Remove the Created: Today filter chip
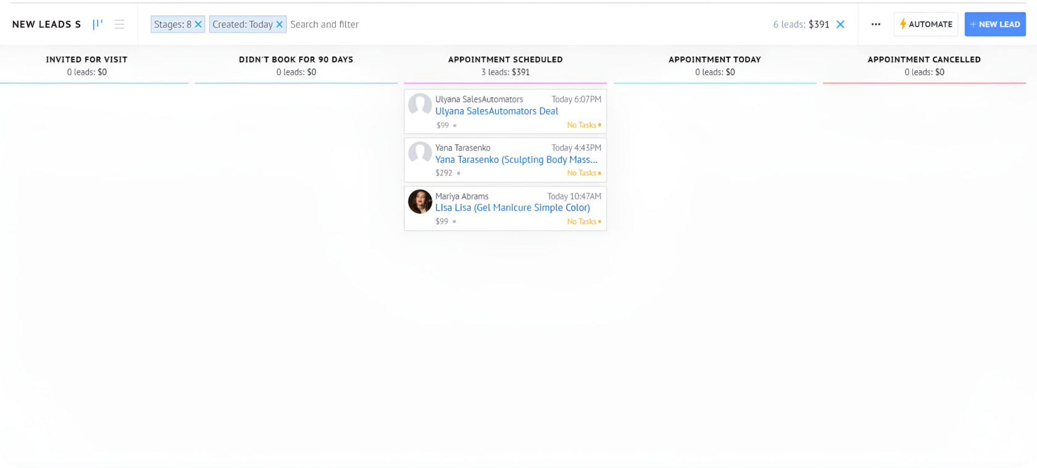Screen dimensions: 1037x468 click(279, 24)
